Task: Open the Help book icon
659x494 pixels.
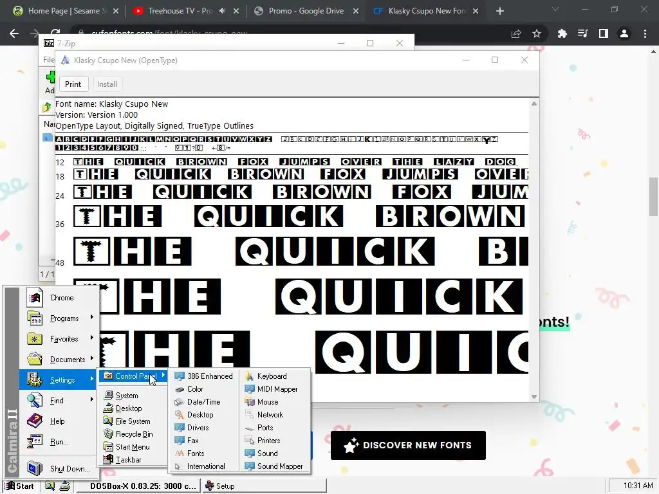Action: pos(35,421)
